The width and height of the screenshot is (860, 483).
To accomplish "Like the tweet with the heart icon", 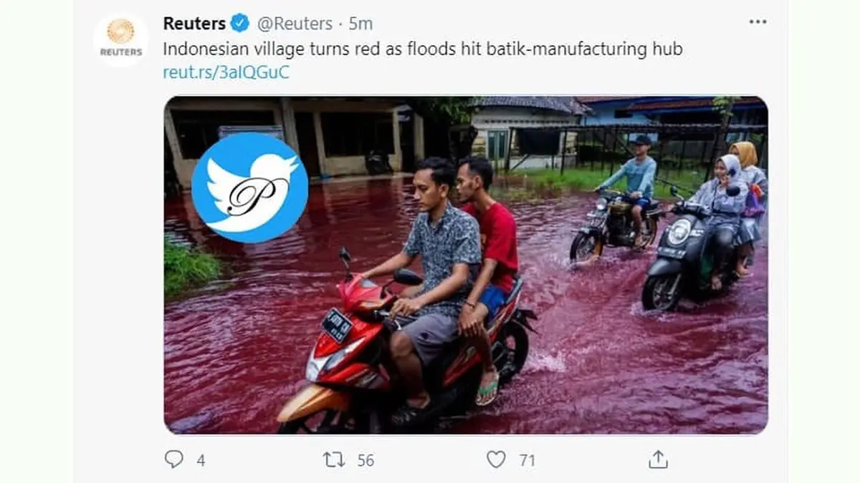I will 496,459.
